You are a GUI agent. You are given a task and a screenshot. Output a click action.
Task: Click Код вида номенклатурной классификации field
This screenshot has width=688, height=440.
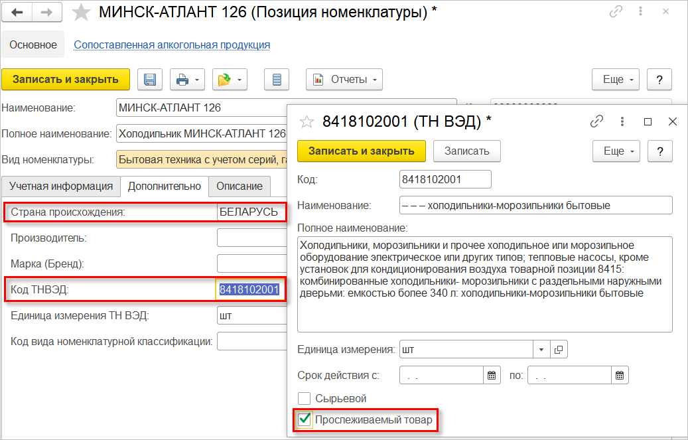coord(252,341)
